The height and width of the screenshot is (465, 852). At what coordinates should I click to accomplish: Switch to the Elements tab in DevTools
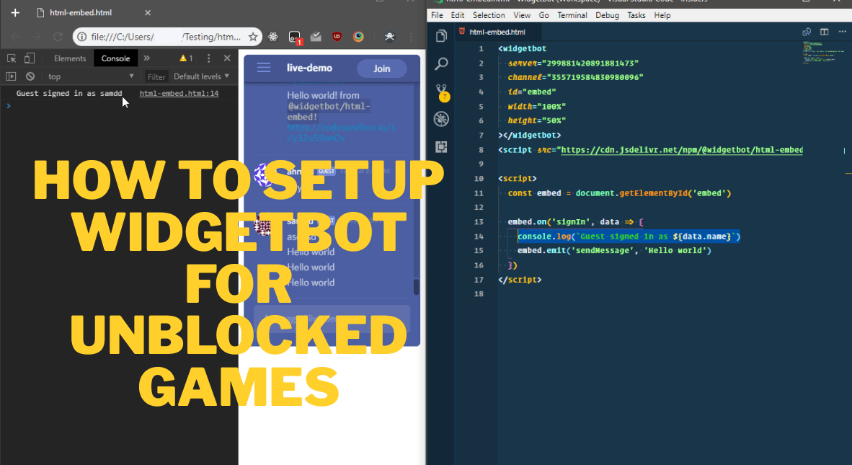click(x=70, y=58)
